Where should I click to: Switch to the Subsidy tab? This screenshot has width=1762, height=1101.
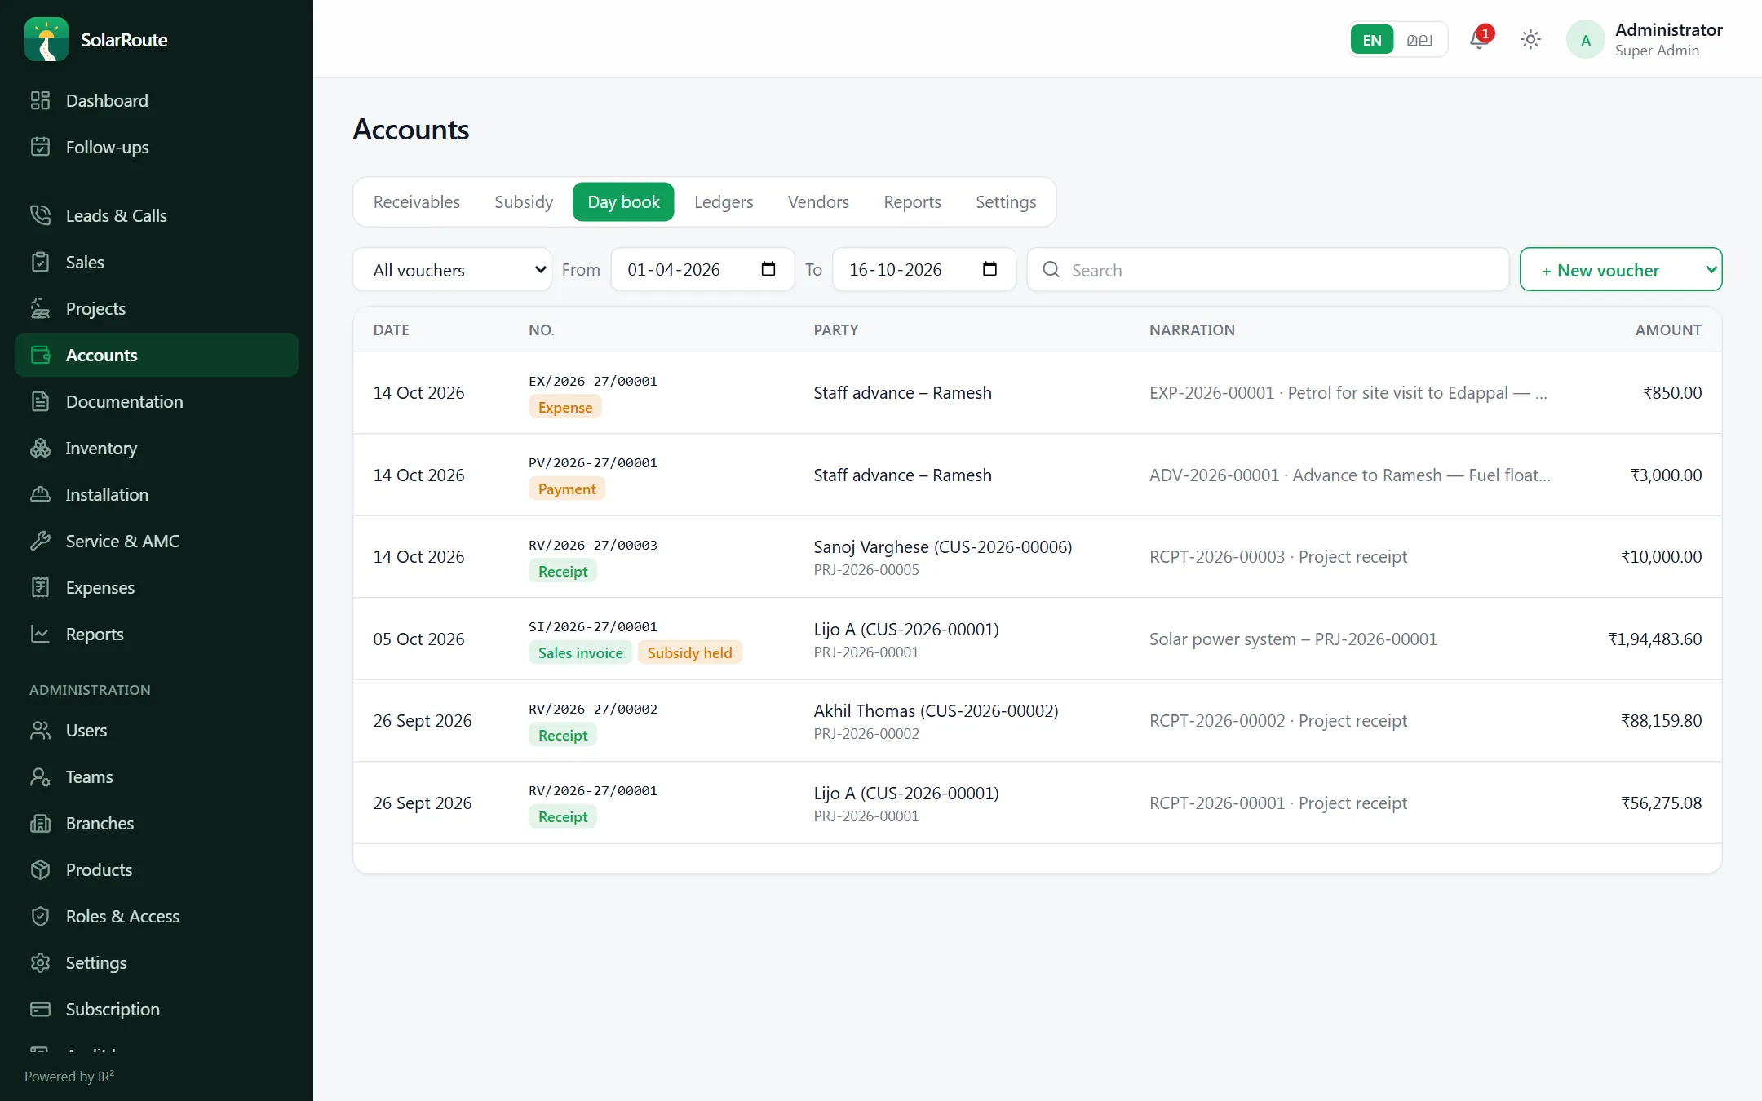524,201
